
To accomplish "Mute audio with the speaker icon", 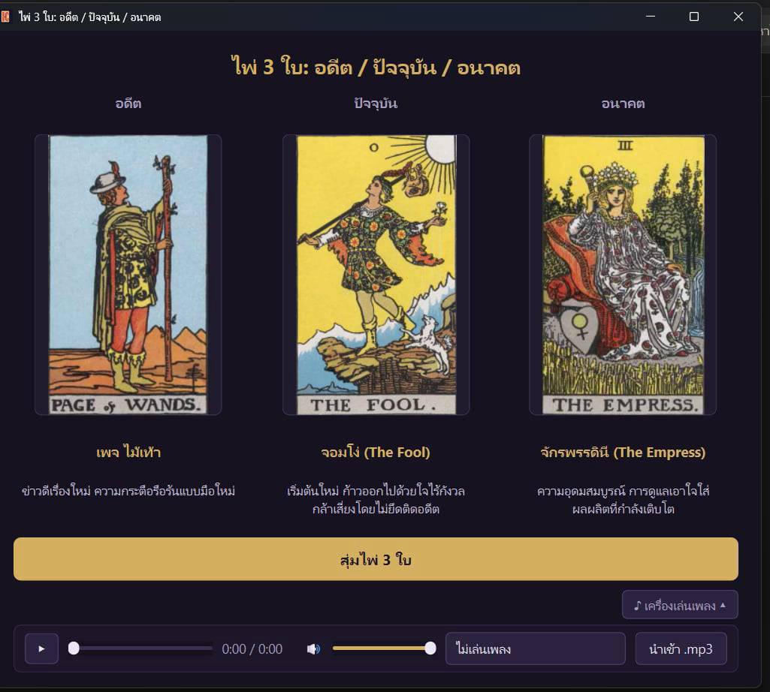I will pos(313,648).
